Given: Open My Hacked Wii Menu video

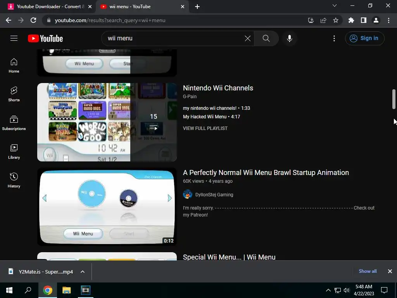Looking at the screenshot, I should point(211,117).
